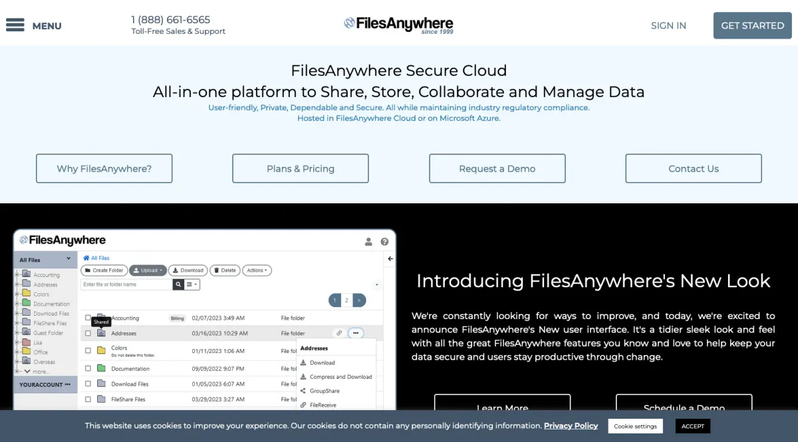Click the Overseas shared folder icon in tree
The image size is (798, 442).
tap(27, 362)
